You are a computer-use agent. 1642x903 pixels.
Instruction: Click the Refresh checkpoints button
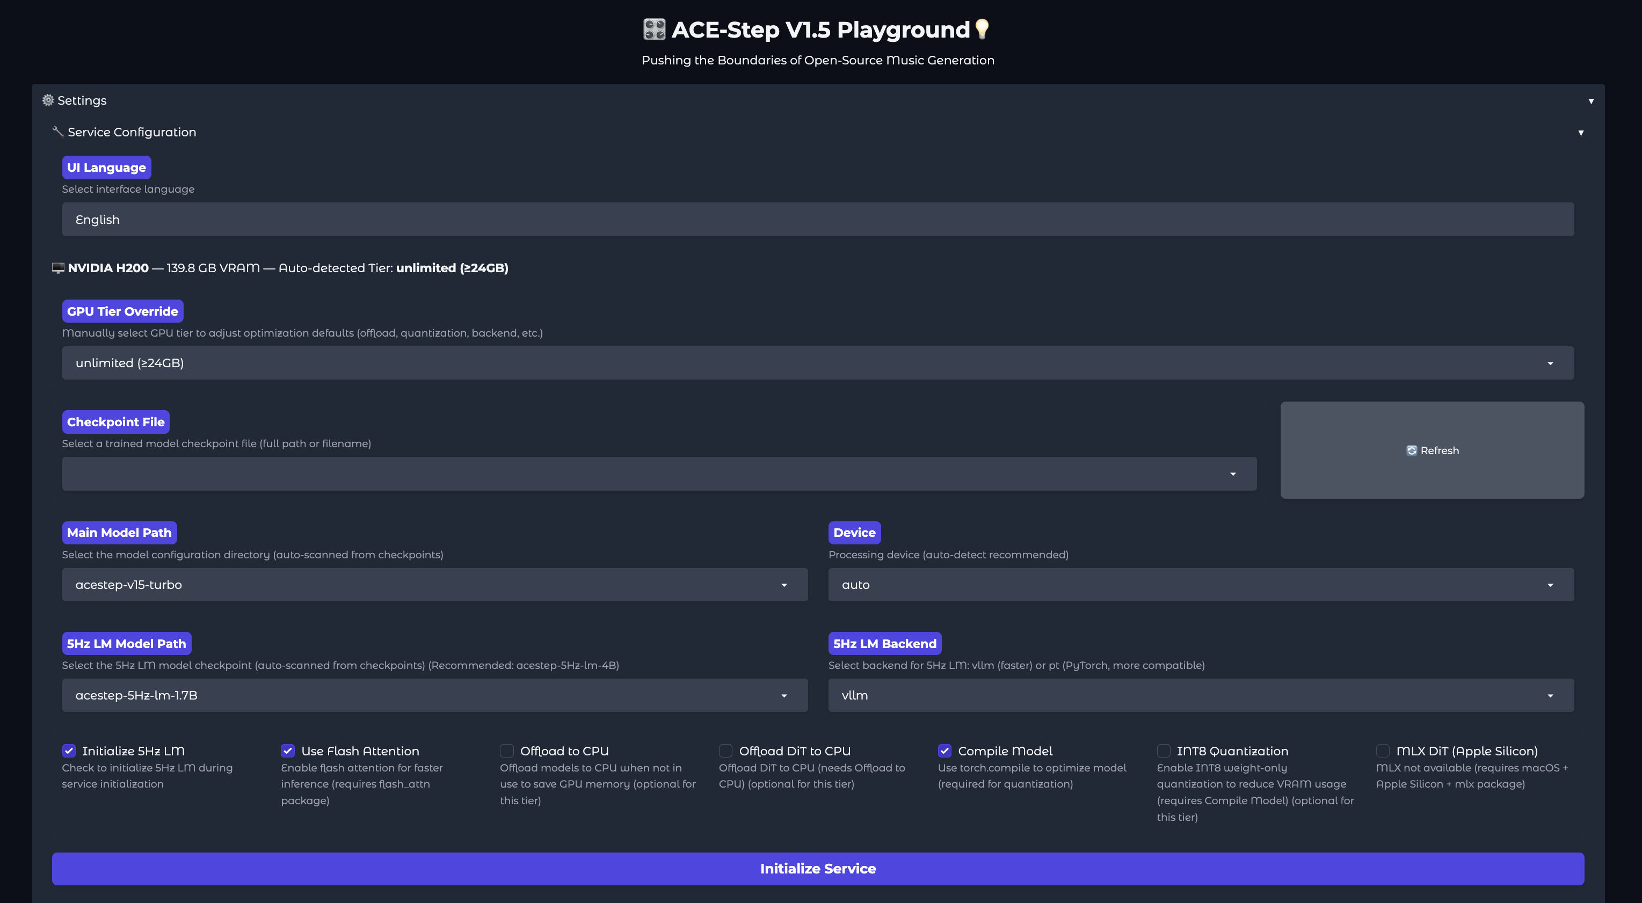(x=1432, y=450)
